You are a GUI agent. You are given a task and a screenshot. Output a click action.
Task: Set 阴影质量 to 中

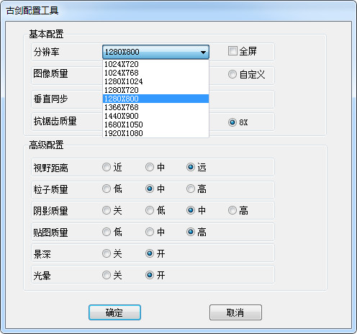point(191,210)
